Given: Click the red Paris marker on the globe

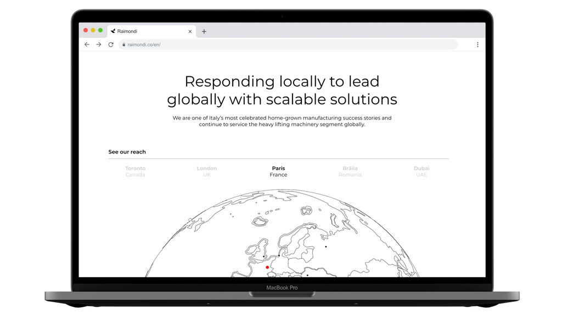Looking at the screenshot, I should [x=267, y=268].
